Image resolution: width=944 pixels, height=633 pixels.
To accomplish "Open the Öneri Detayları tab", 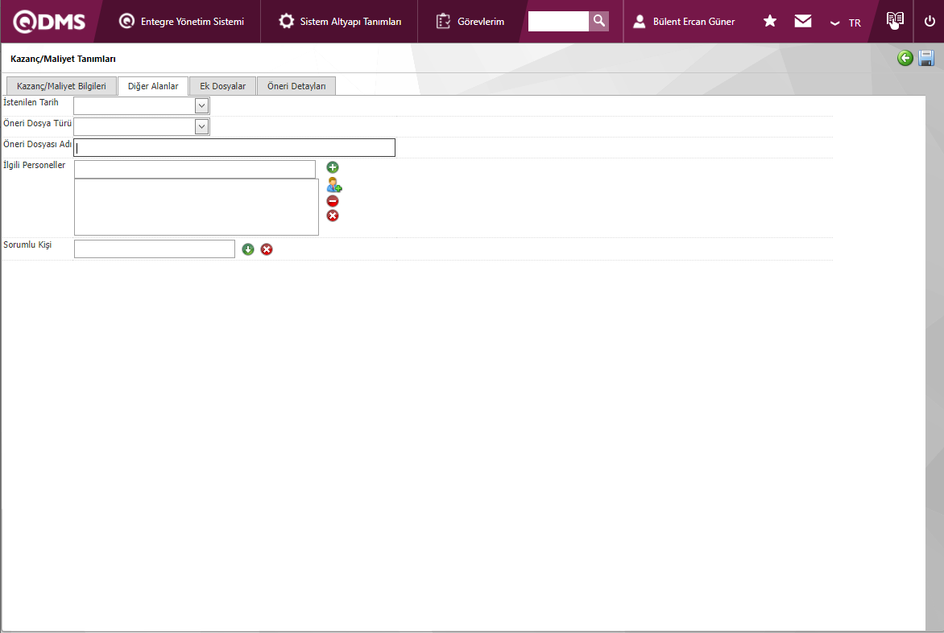I will [296, 86].
